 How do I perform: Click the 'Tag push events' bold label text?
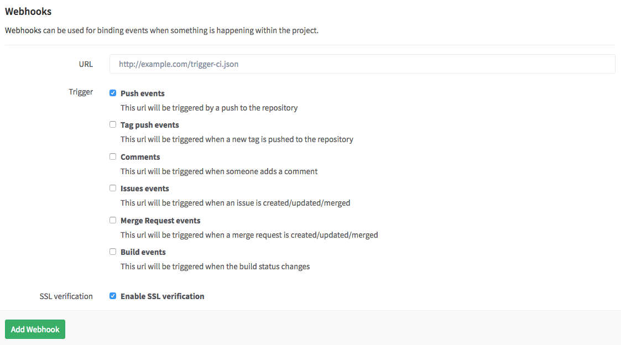click(150, 125)
